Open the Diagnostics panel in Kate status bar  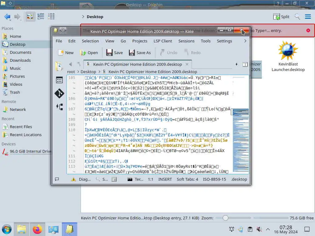click(81, 179)
